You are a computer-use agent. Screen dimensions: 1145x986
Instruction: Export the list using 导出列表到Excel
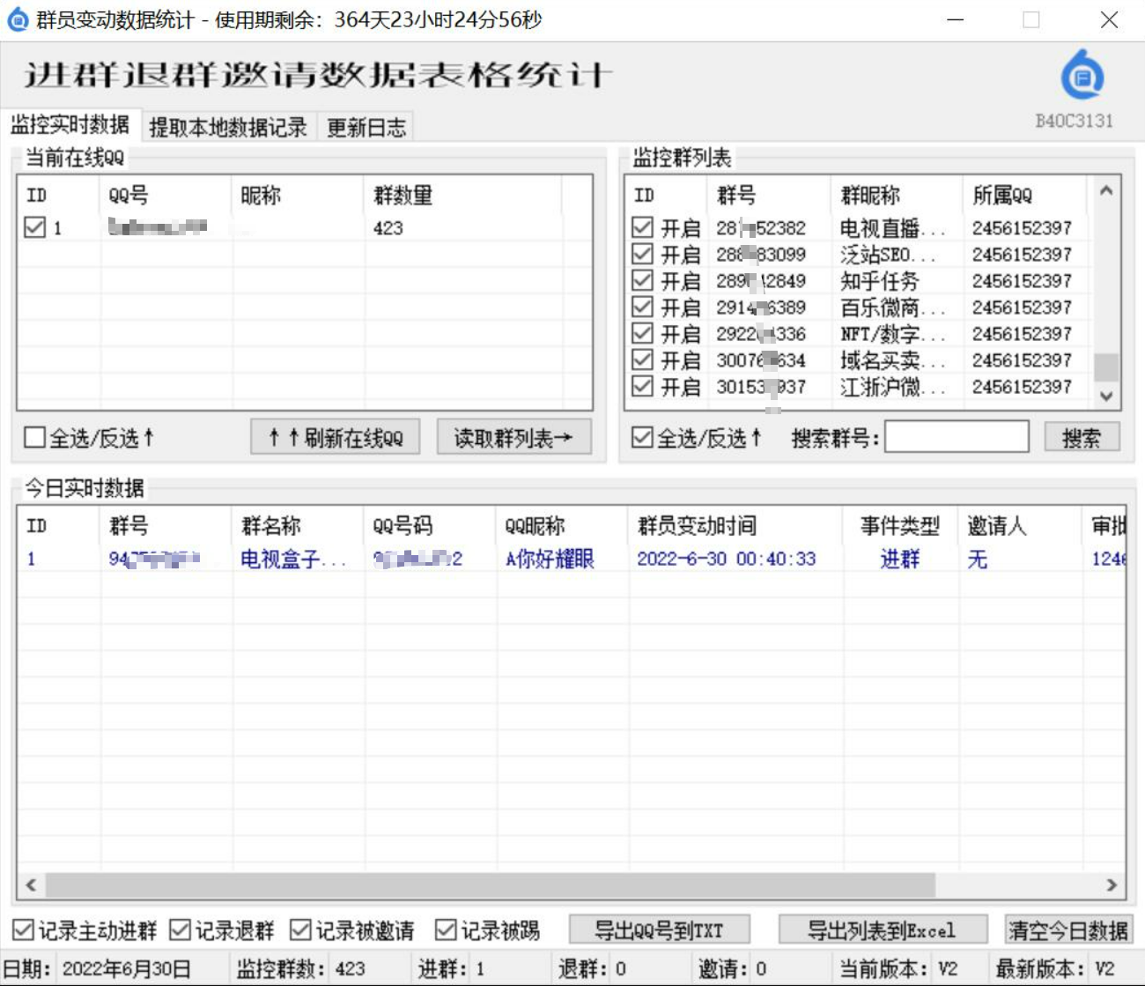pyautogui.click(x=881, y=930)
